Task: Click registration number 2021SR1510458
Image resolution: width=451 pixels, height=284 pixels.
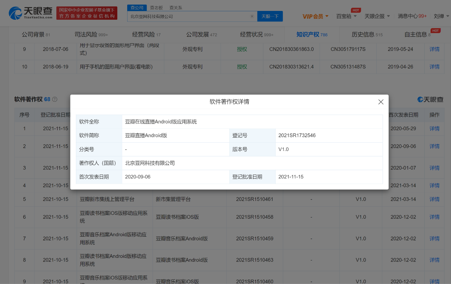Action: pyautogui.click(x=255, y=217)
